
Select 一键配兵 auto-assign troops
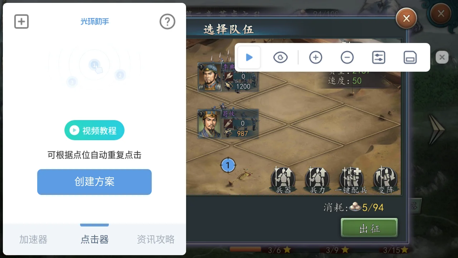351,180
